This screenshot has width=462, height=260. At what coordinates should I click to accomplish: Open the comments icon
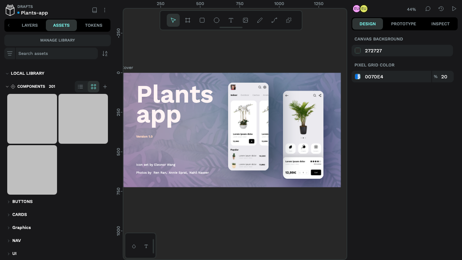point(428,9)
